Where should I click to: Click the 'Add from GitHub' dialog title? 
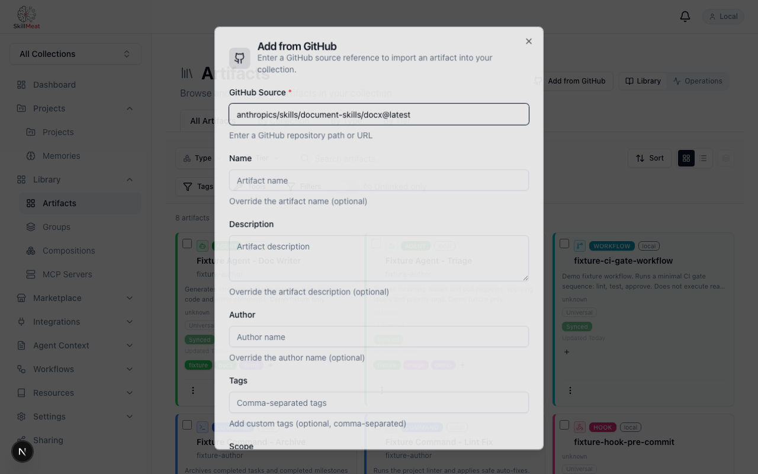coord(297,46)
